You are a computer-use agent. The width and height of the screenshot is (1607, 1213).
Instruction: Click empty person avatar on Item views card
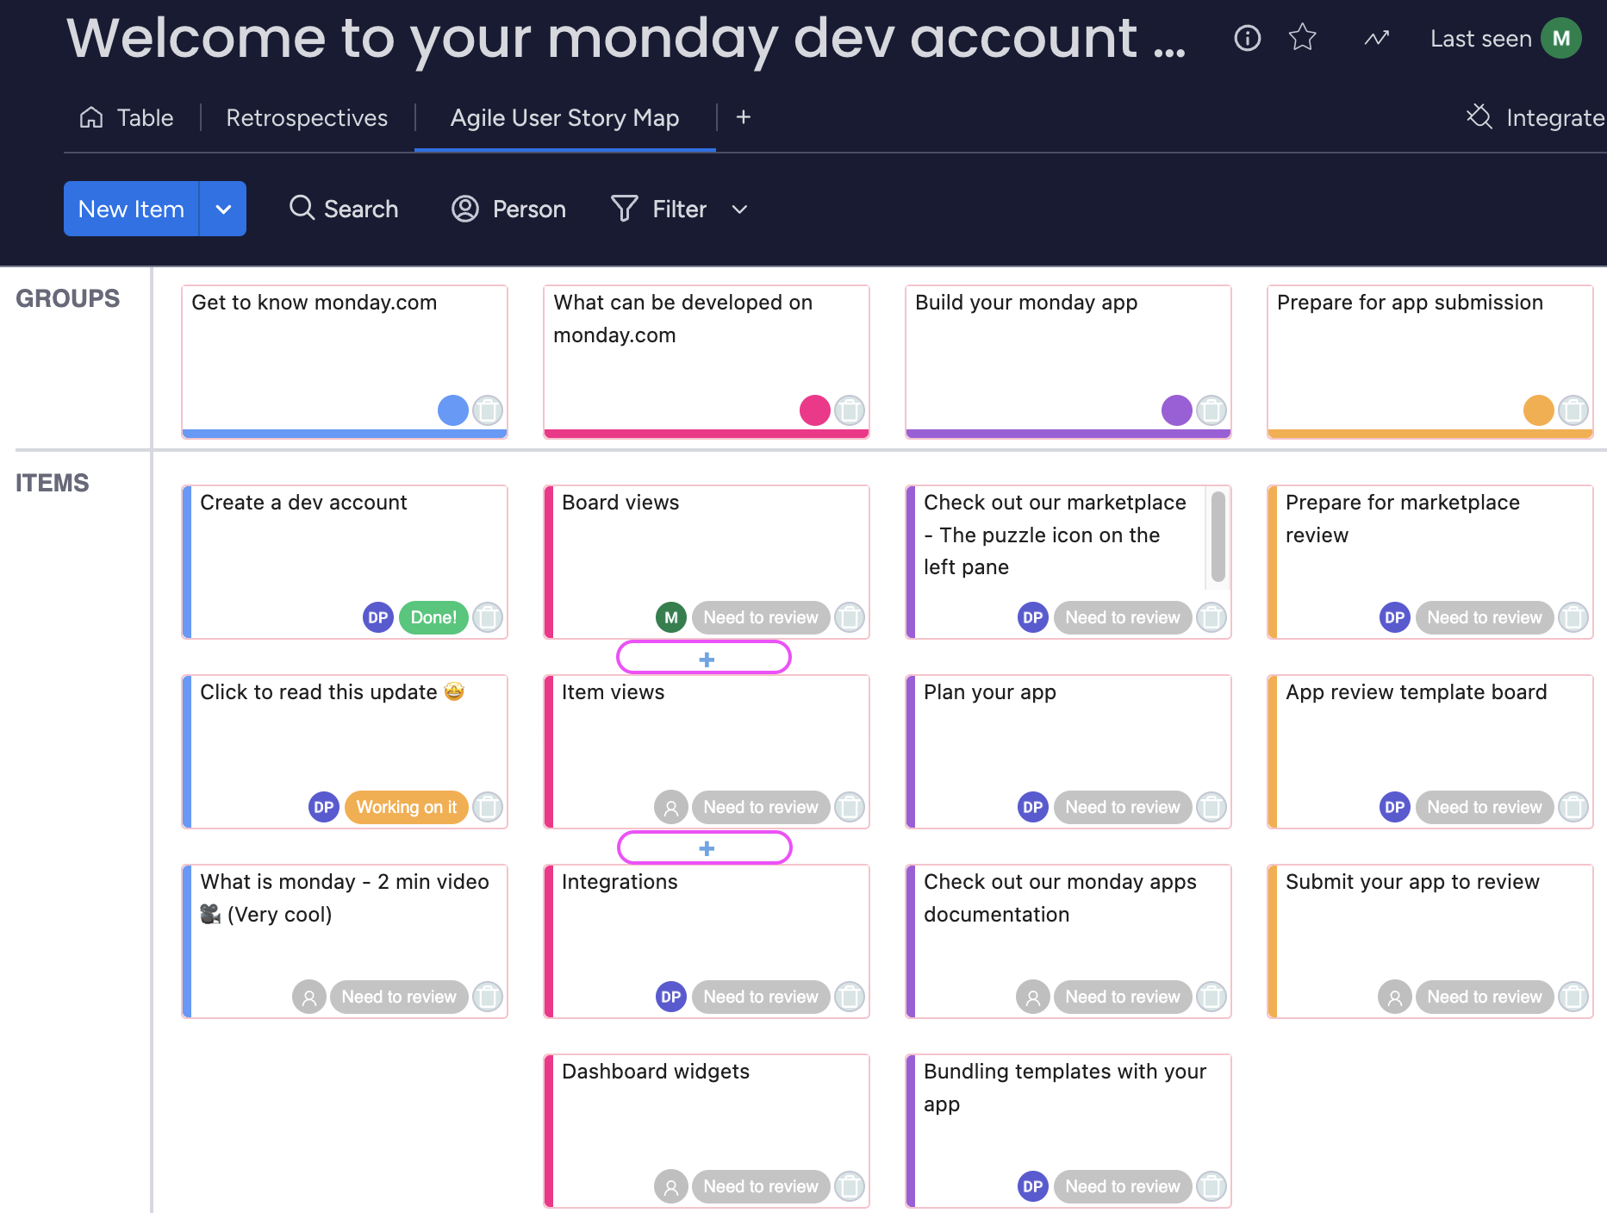pos(670,807)
